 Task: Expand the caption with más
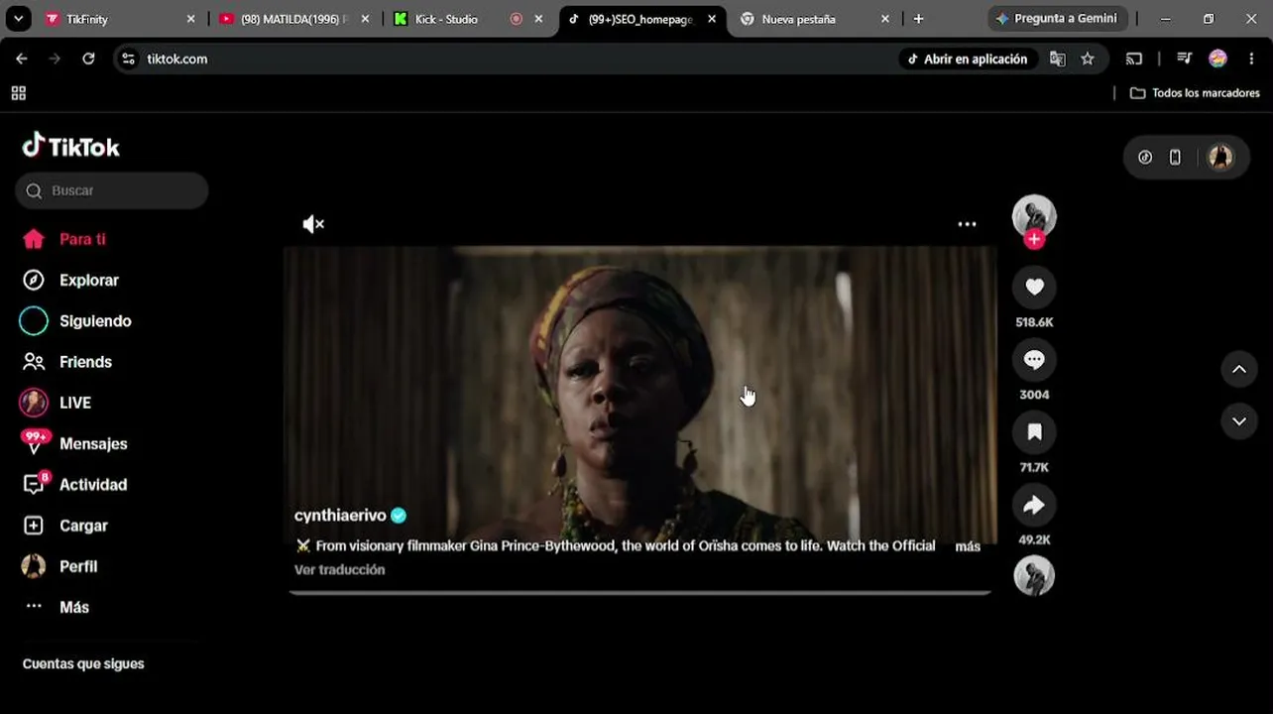tap(968, 546)
